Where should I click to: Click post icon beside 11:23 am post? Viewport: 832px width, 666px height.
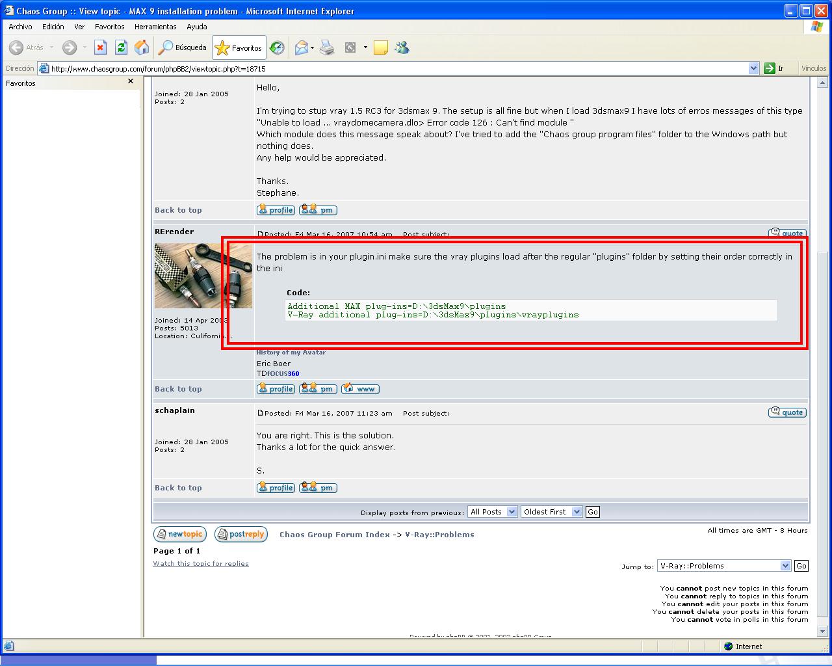coord(260,413)
